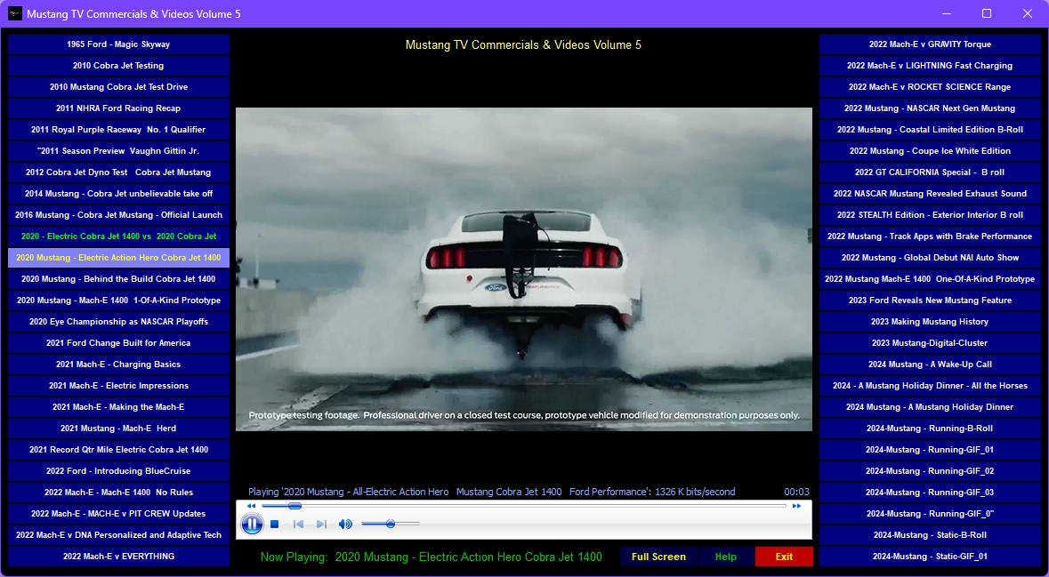The image size is (1049, 577).
Task: Select '2022 Mach-E v LIGHTNING Fast Charging'
Action: click(930, 66)
